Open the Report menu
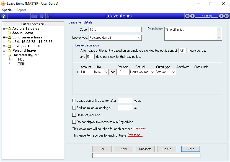The height and width of the screenshot is (162, 230). (x=21, y=10)
